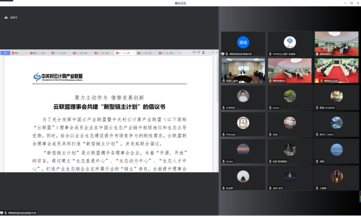
Task: Click James's mountain lake avatar
Action: tap(336, 123)
